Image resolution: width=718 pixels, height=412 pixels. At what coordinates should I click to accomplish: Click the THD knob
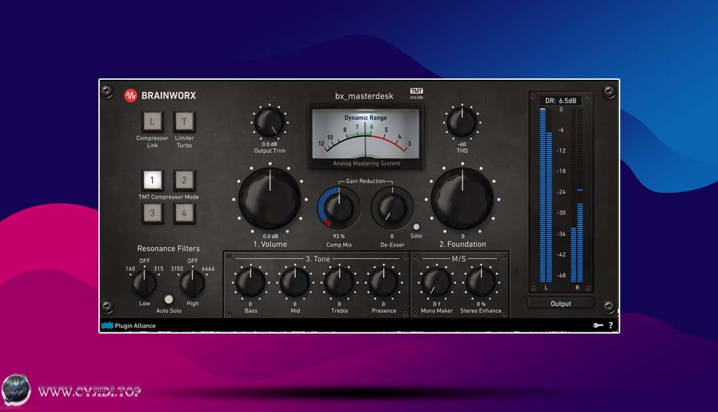[461, 123]
